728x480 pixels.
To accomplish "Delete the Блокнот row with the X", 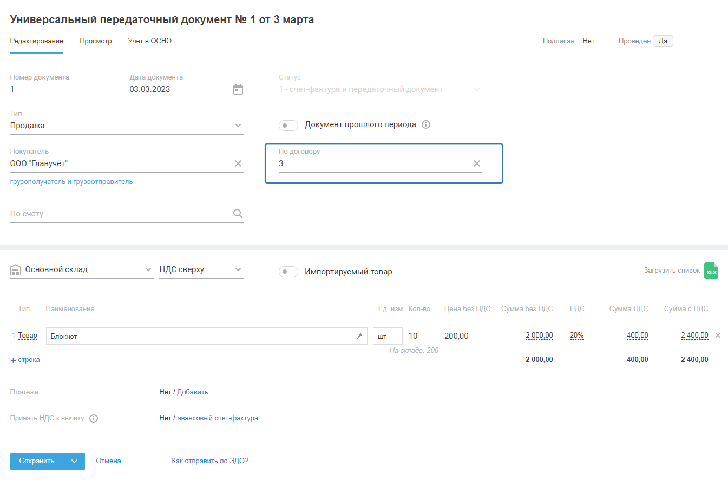I will point(718,336).
